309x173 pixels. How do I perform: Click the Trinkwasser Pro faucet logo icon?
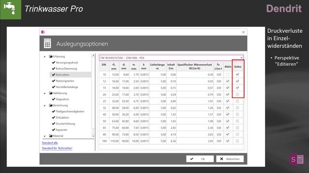11,9
